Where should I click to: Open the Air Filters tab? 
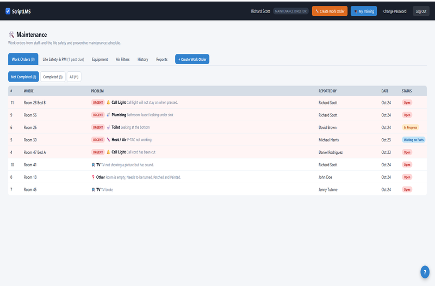(123, 59)
